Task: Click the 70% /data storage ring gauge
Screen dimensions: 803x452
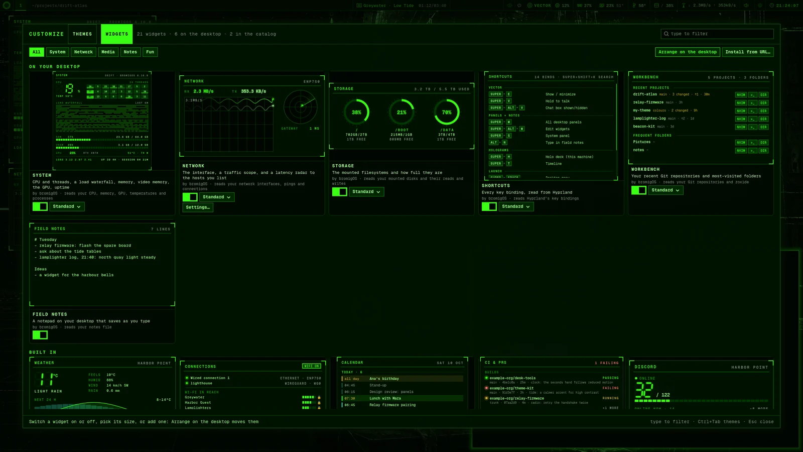Action: pyautogui.click(x=447, y=112)
